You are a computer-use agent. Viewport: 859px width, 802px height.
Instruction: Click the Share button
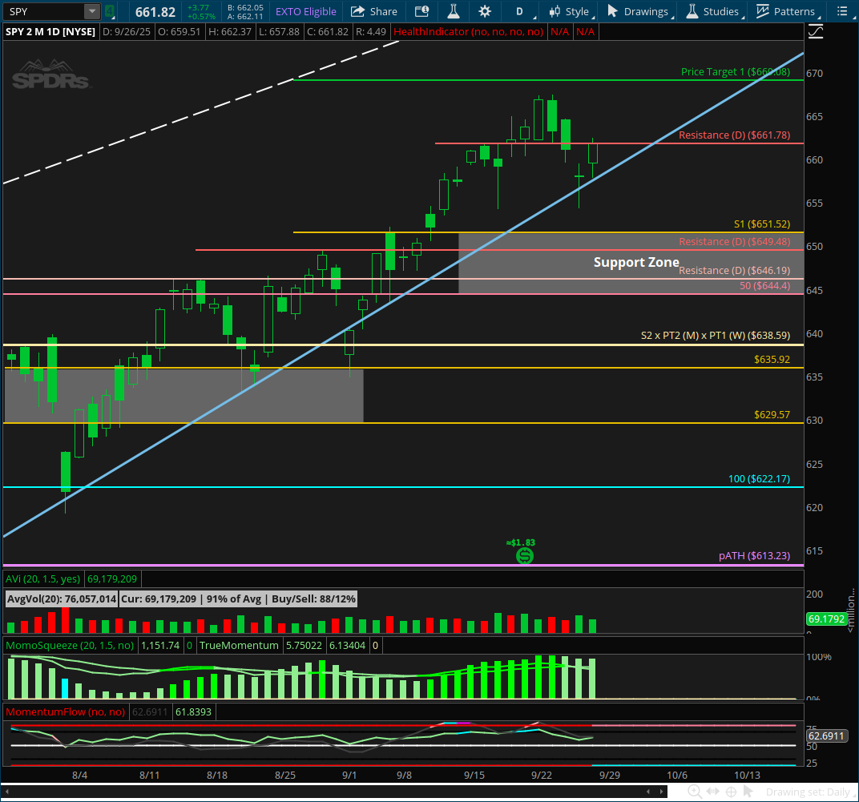(x=374, y=11)
